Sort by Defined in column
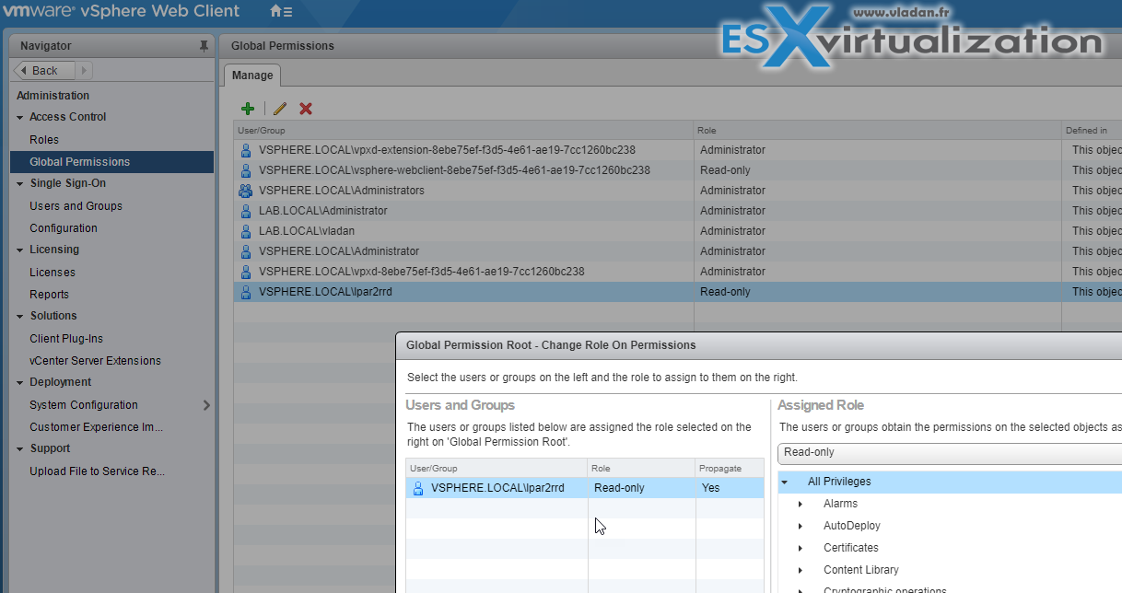Screen dimensions: 1122x593 coord(1092,131)
